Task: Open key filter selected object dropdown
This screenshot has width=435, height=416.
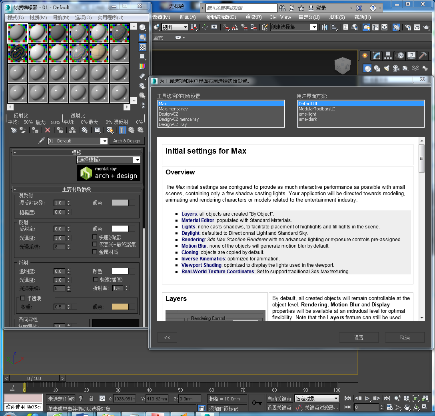Action: (336, 398)
